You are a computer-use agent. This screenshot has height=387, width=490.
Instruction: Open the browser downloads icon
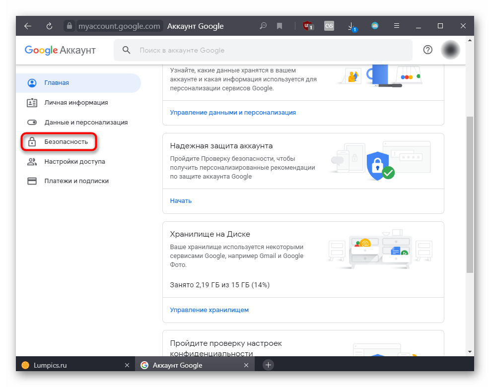[x=351, y=26]
